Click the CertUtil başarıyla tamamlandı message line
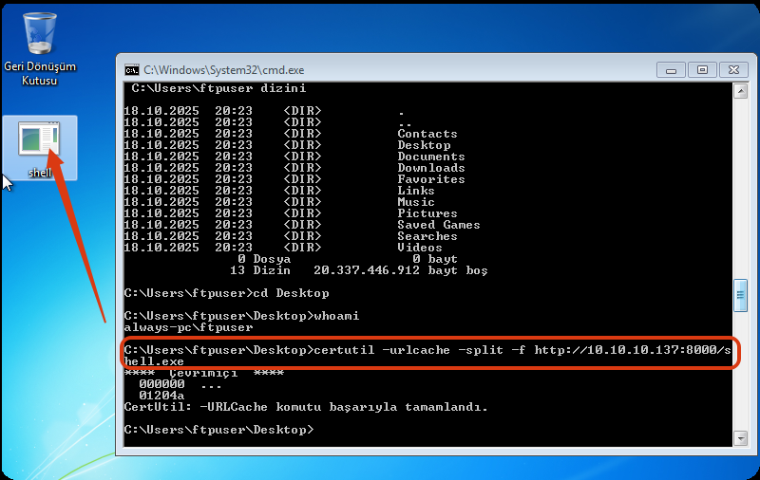Viewport: 760px width, 480px height. (x=305, y=407)
